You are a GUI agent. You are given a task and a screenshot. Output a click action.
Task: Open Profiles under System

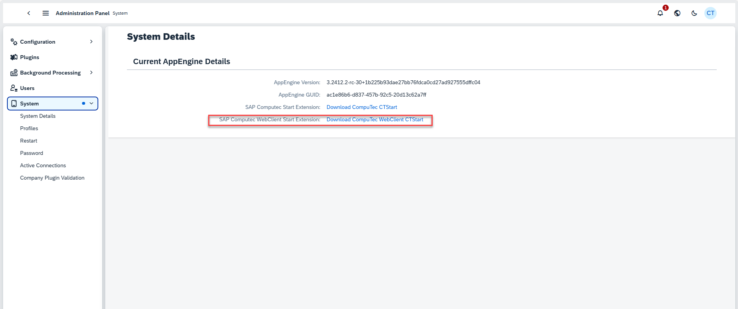29,128
